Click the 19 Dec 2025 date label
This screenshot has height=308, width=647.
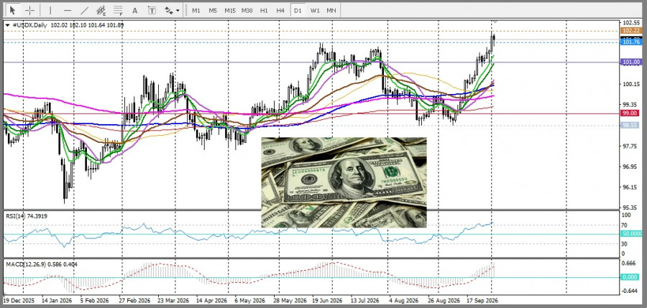coord(19,301)
